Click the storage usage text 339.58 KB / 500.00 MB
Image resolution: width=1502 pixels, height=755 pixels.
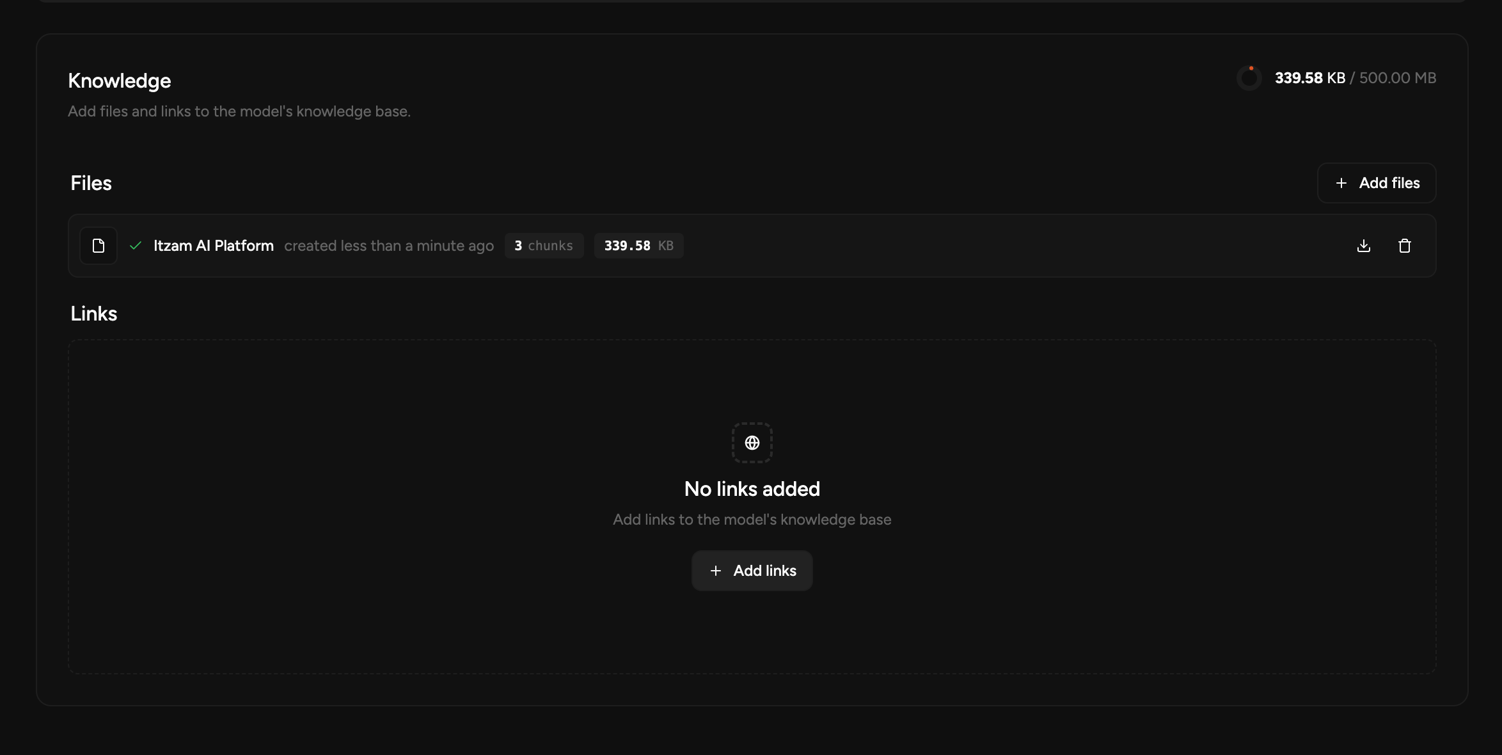coord(1355,78)
